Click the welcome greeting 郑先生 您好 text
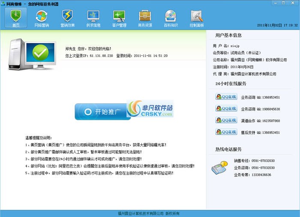 (x=88, y=49)
